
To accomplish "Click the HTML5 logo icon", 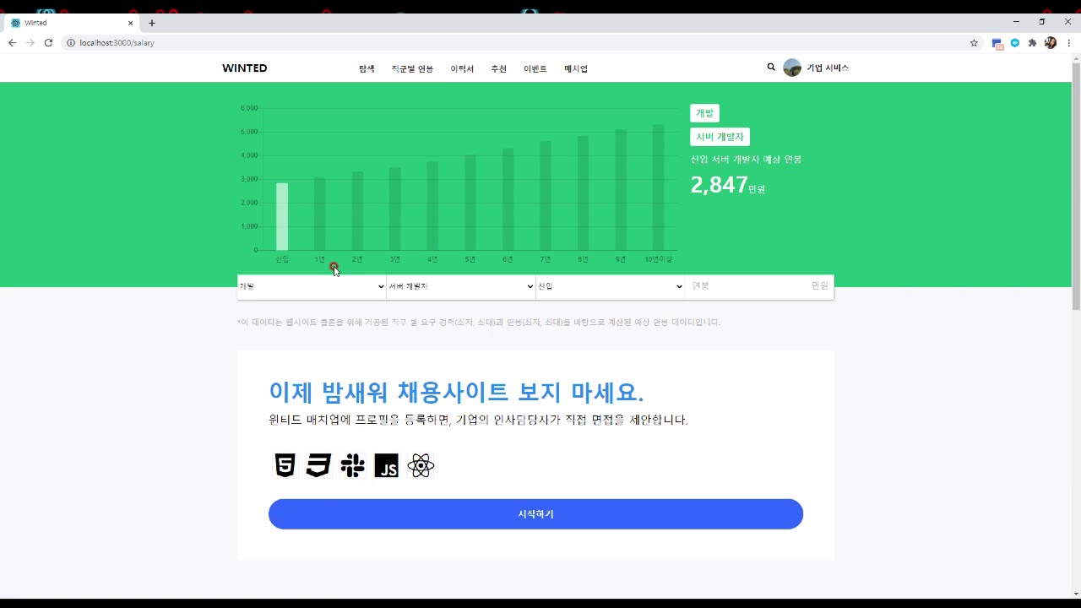I will [x=285, y=465].
